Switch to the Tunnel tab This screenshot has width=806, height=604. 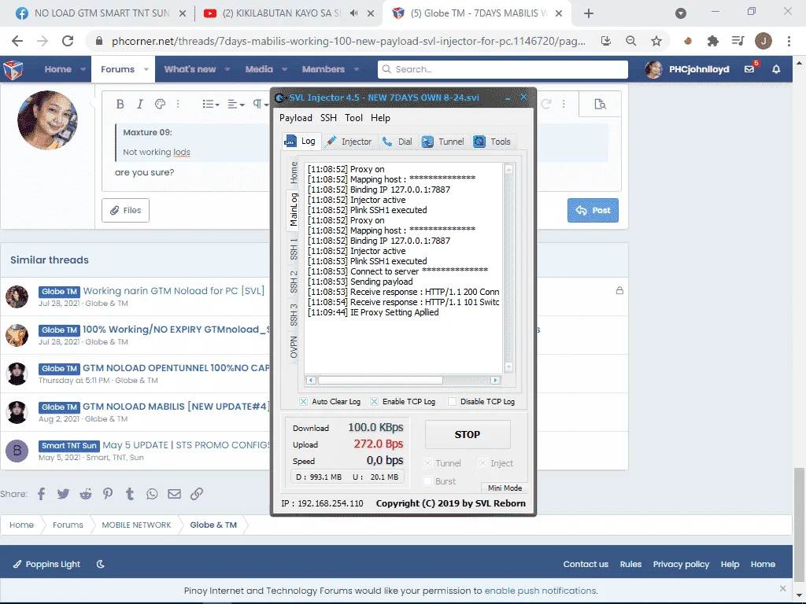(443, 142)
